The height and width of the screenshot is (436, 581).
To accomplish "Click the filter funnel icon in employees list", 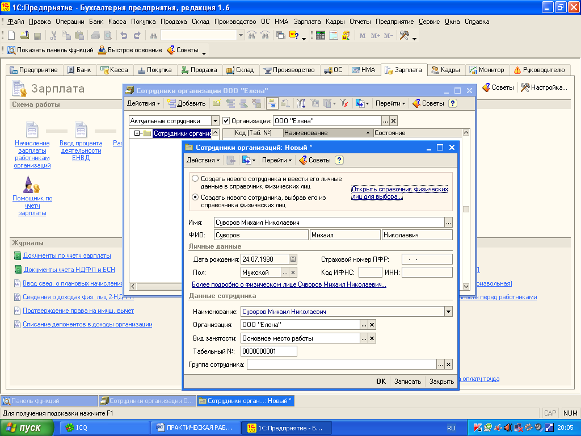I will click(x=301, y=103).
